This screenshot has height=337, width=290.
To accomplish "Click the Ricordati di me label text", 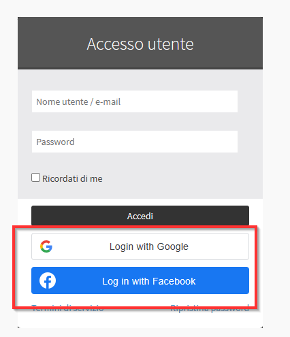I will tap(72, 179).
